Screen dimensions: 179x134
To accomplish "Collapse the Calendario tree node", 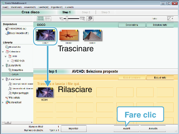I will tap(3, 52).
